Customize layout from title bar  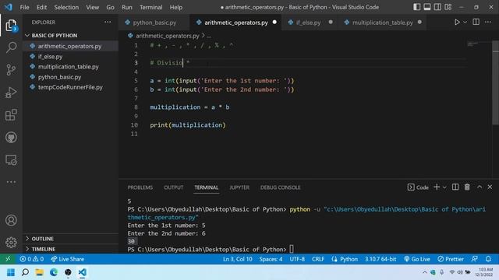click(448, 7)
